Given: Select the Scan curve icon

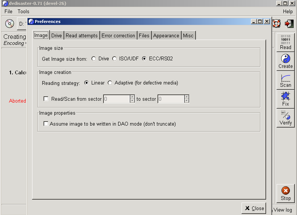Looking at the screenshot, I should pyautogui.click(x=285, y=78).
